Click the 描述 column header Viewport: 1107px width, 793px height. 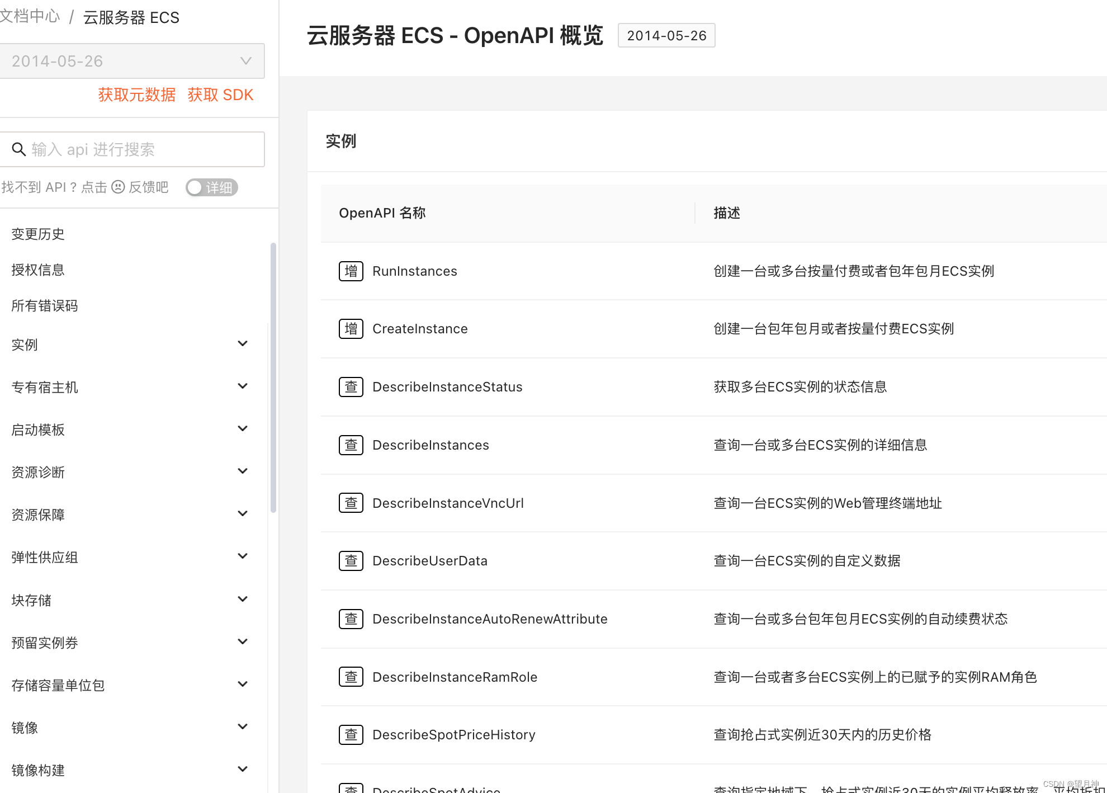pos(727,213)
